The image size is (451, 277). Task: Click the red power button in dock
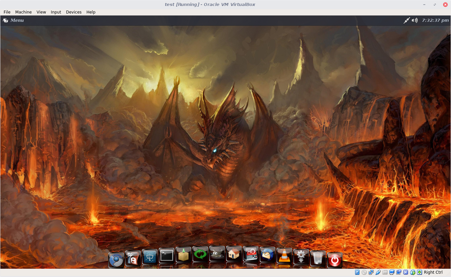pos(335,260)
